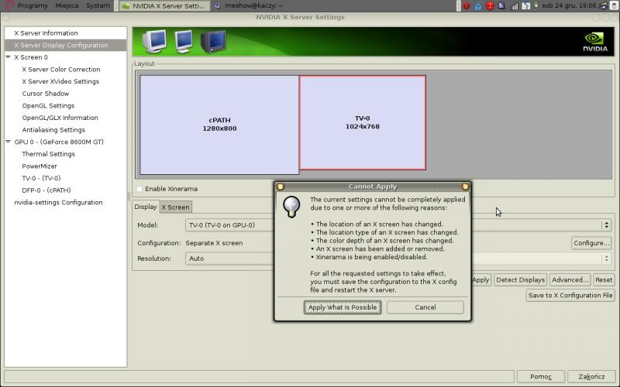
Task: Click the network signal bars tray icon
Action: (x=514, y=5)
